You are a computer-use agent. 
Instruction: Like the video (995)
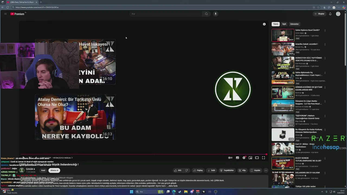[178, 170]
